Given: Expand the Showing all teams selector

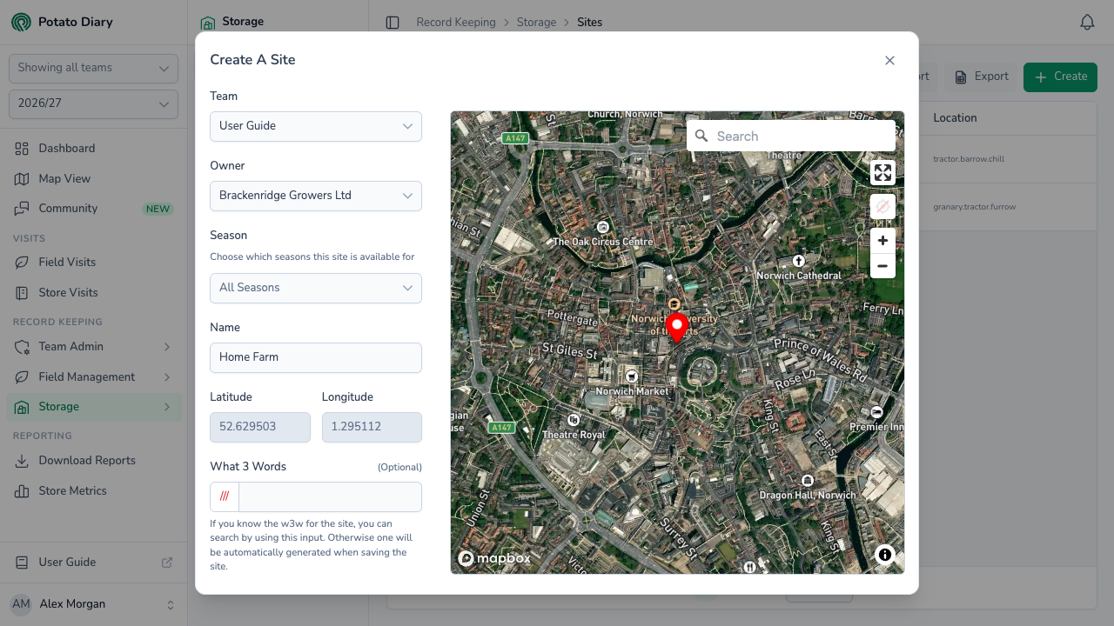Looking at the screenshot, I should [x=93, y=68].
